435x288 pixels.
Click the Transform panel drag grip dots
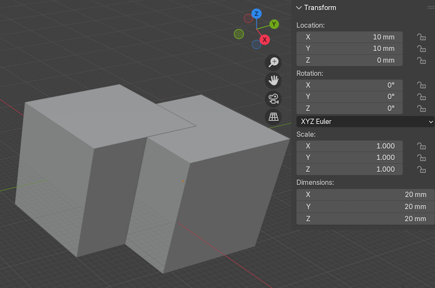[431, 8]
